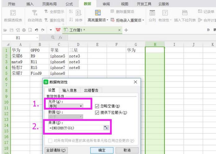Open the disabled 数据 dropdown showing 介于
The width and height of the screenshot is (216, 154).
pyautogui.click(x=66, y=117)
